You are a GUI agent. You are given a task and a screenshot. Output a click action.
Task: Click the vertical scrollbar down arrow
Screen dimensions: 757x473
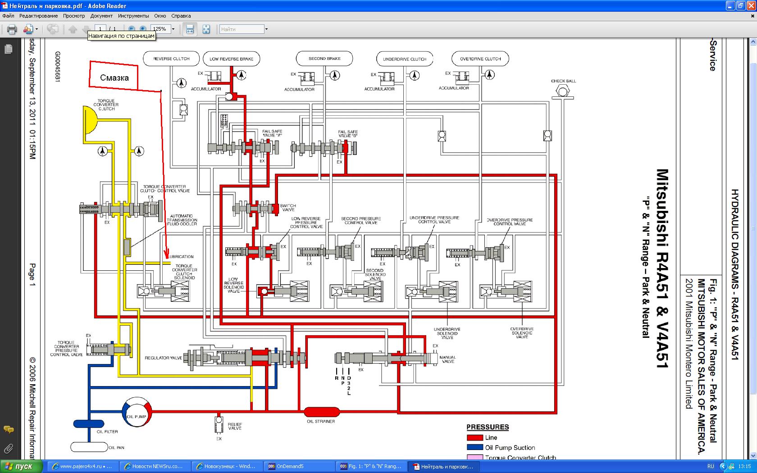tap(753, 456)
